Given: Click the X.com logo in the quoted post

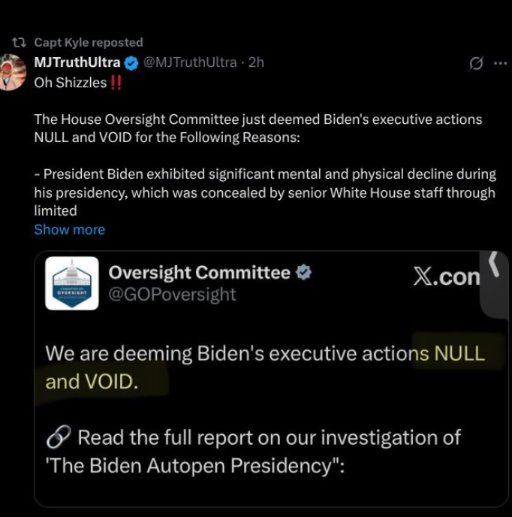Looking at the screenshot, I should (446, 277).
